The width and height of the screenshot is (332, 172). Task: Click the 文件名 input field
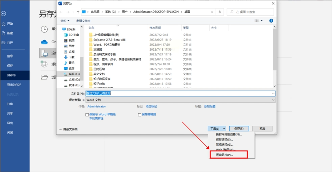pyautogui.click(x=180, y=93)
